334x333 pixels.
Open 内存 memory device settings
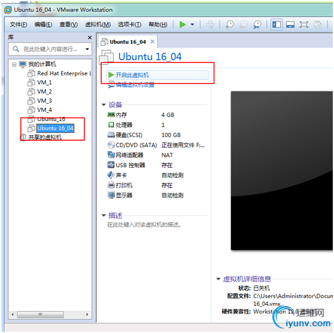coord(121,115)
